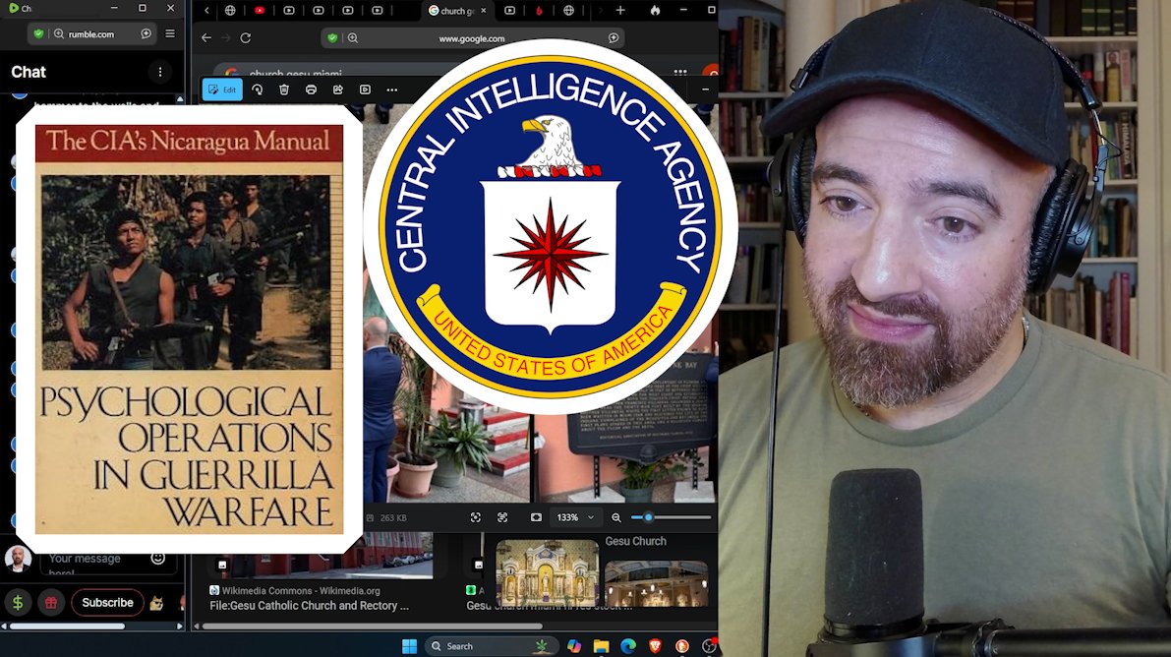The image size is (1171, 657).
Task: Open the emoji picker in chat box
Action: [x=157, y=559]
